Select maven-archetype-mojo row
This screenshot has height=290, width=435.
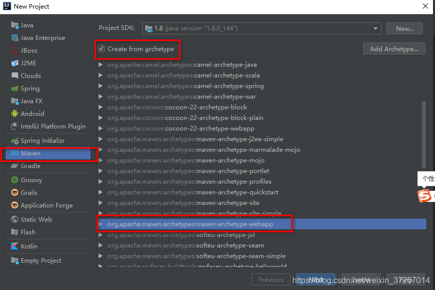tap(262, 160)
